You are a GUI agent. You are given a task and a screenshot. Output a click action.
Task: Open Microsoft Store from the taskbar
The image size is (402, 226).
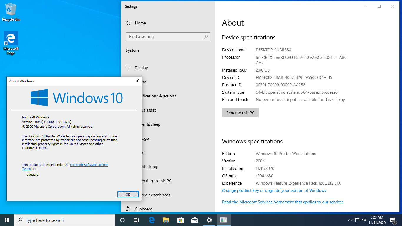(x=180, y=220)
